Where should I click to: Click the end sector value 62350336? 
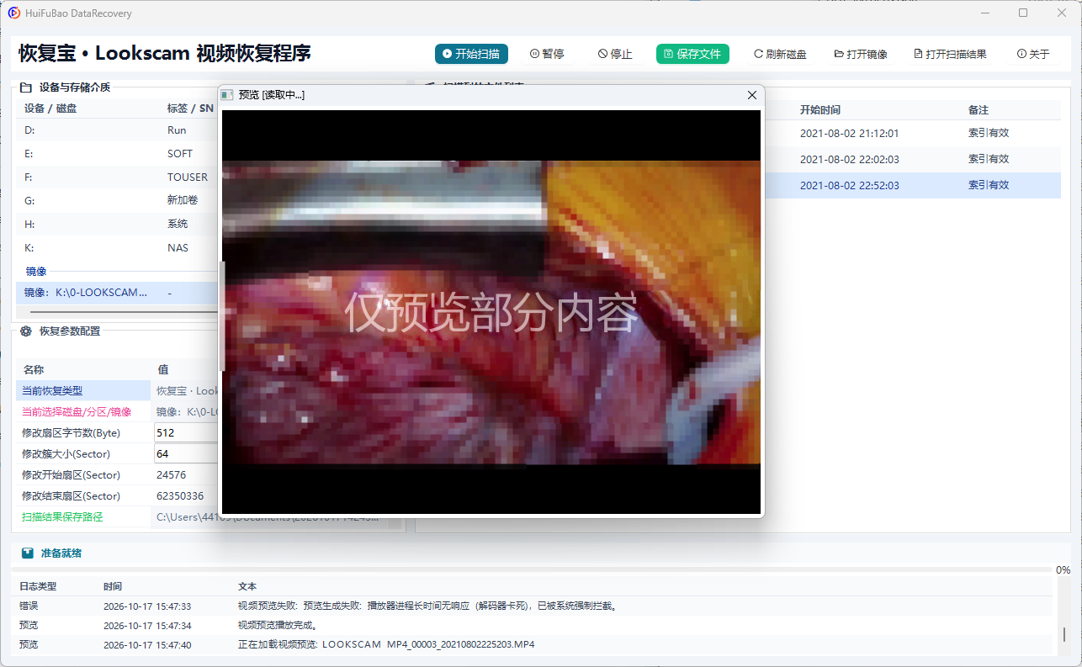(180, 496)
